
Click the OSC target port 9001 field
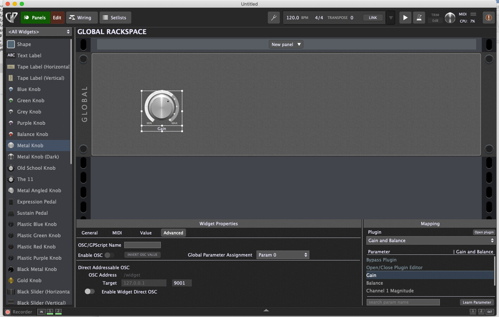(x=182, y=283)
